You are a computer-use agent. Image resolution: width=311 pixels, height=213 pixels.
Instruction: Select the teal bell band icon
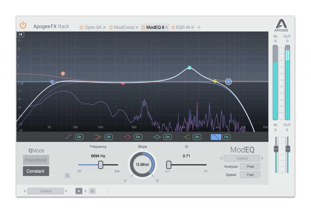[x=157, y=137]
